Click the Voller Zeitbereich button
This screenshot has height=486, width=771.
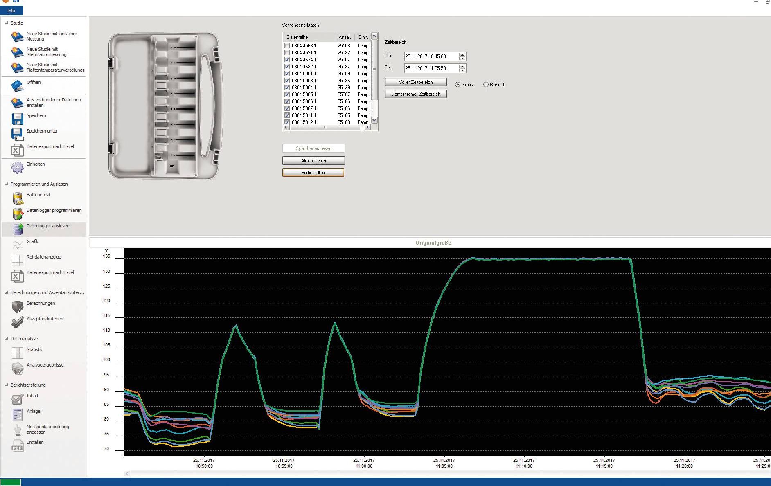[416, 82]
